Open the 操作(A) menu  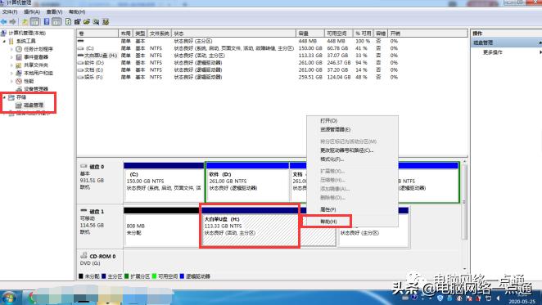click(x=32, y=11)
